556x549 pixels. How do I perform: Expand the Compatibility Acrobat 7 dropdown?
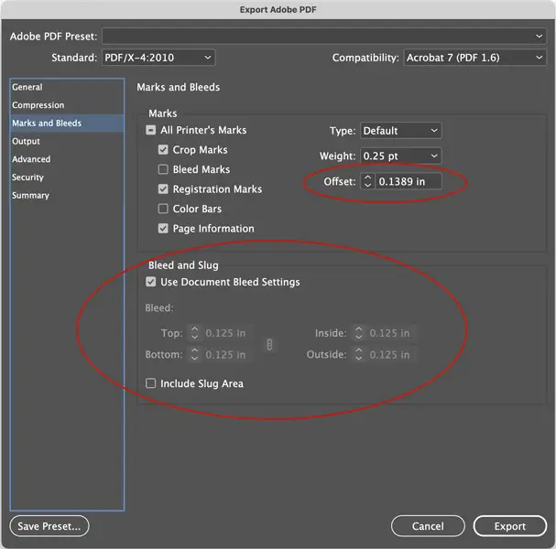tap(474, 58)
